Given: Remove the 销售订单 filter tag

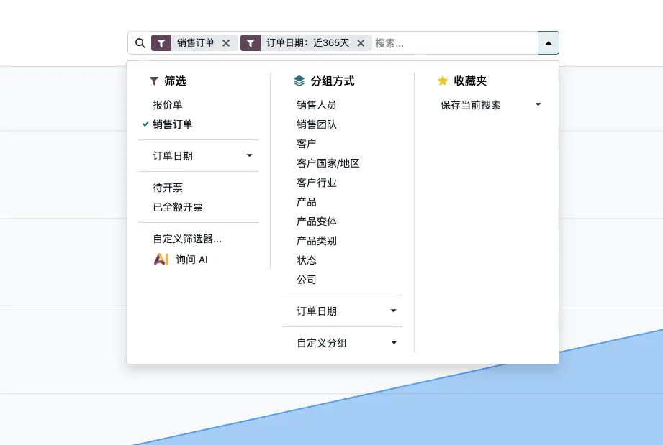Looking at the screenshot, I should (x=226, y=42).
